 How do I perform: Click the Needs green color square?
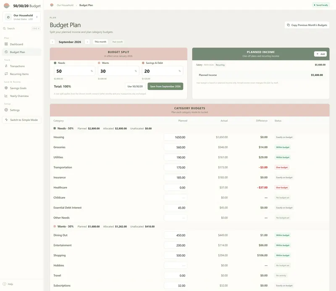(55, 63)
